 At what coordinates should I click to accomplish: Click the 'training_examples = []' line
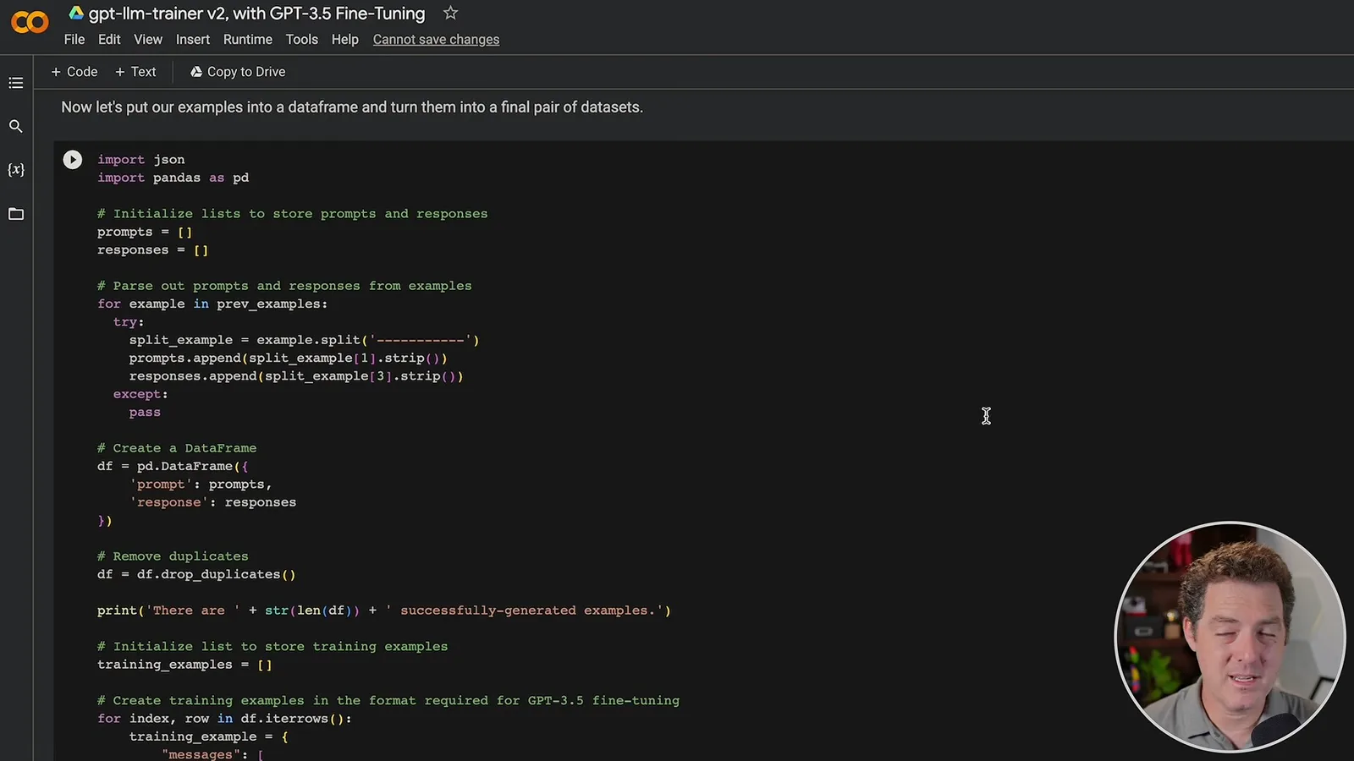point(184,665)
